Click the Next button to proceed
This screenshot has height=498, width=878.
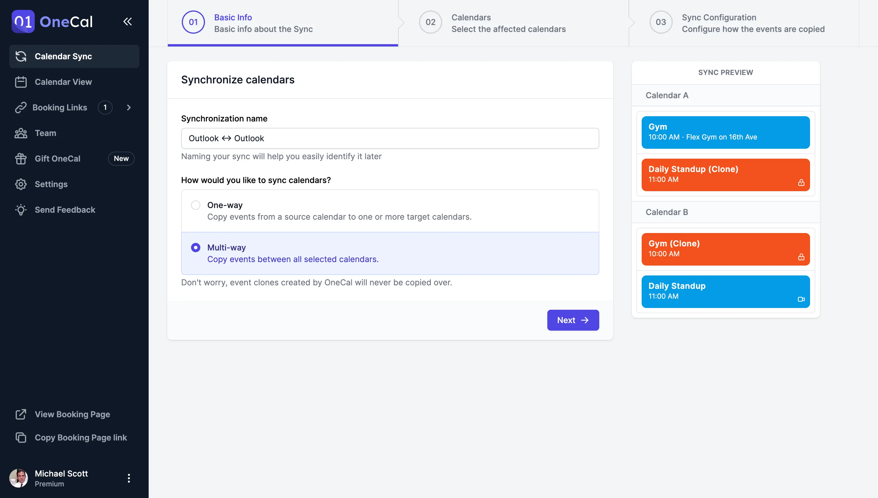(573, 320)
